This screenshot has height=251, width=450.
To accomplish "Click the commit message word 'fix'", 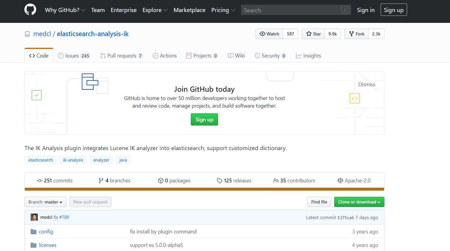I will coord(56,217).
